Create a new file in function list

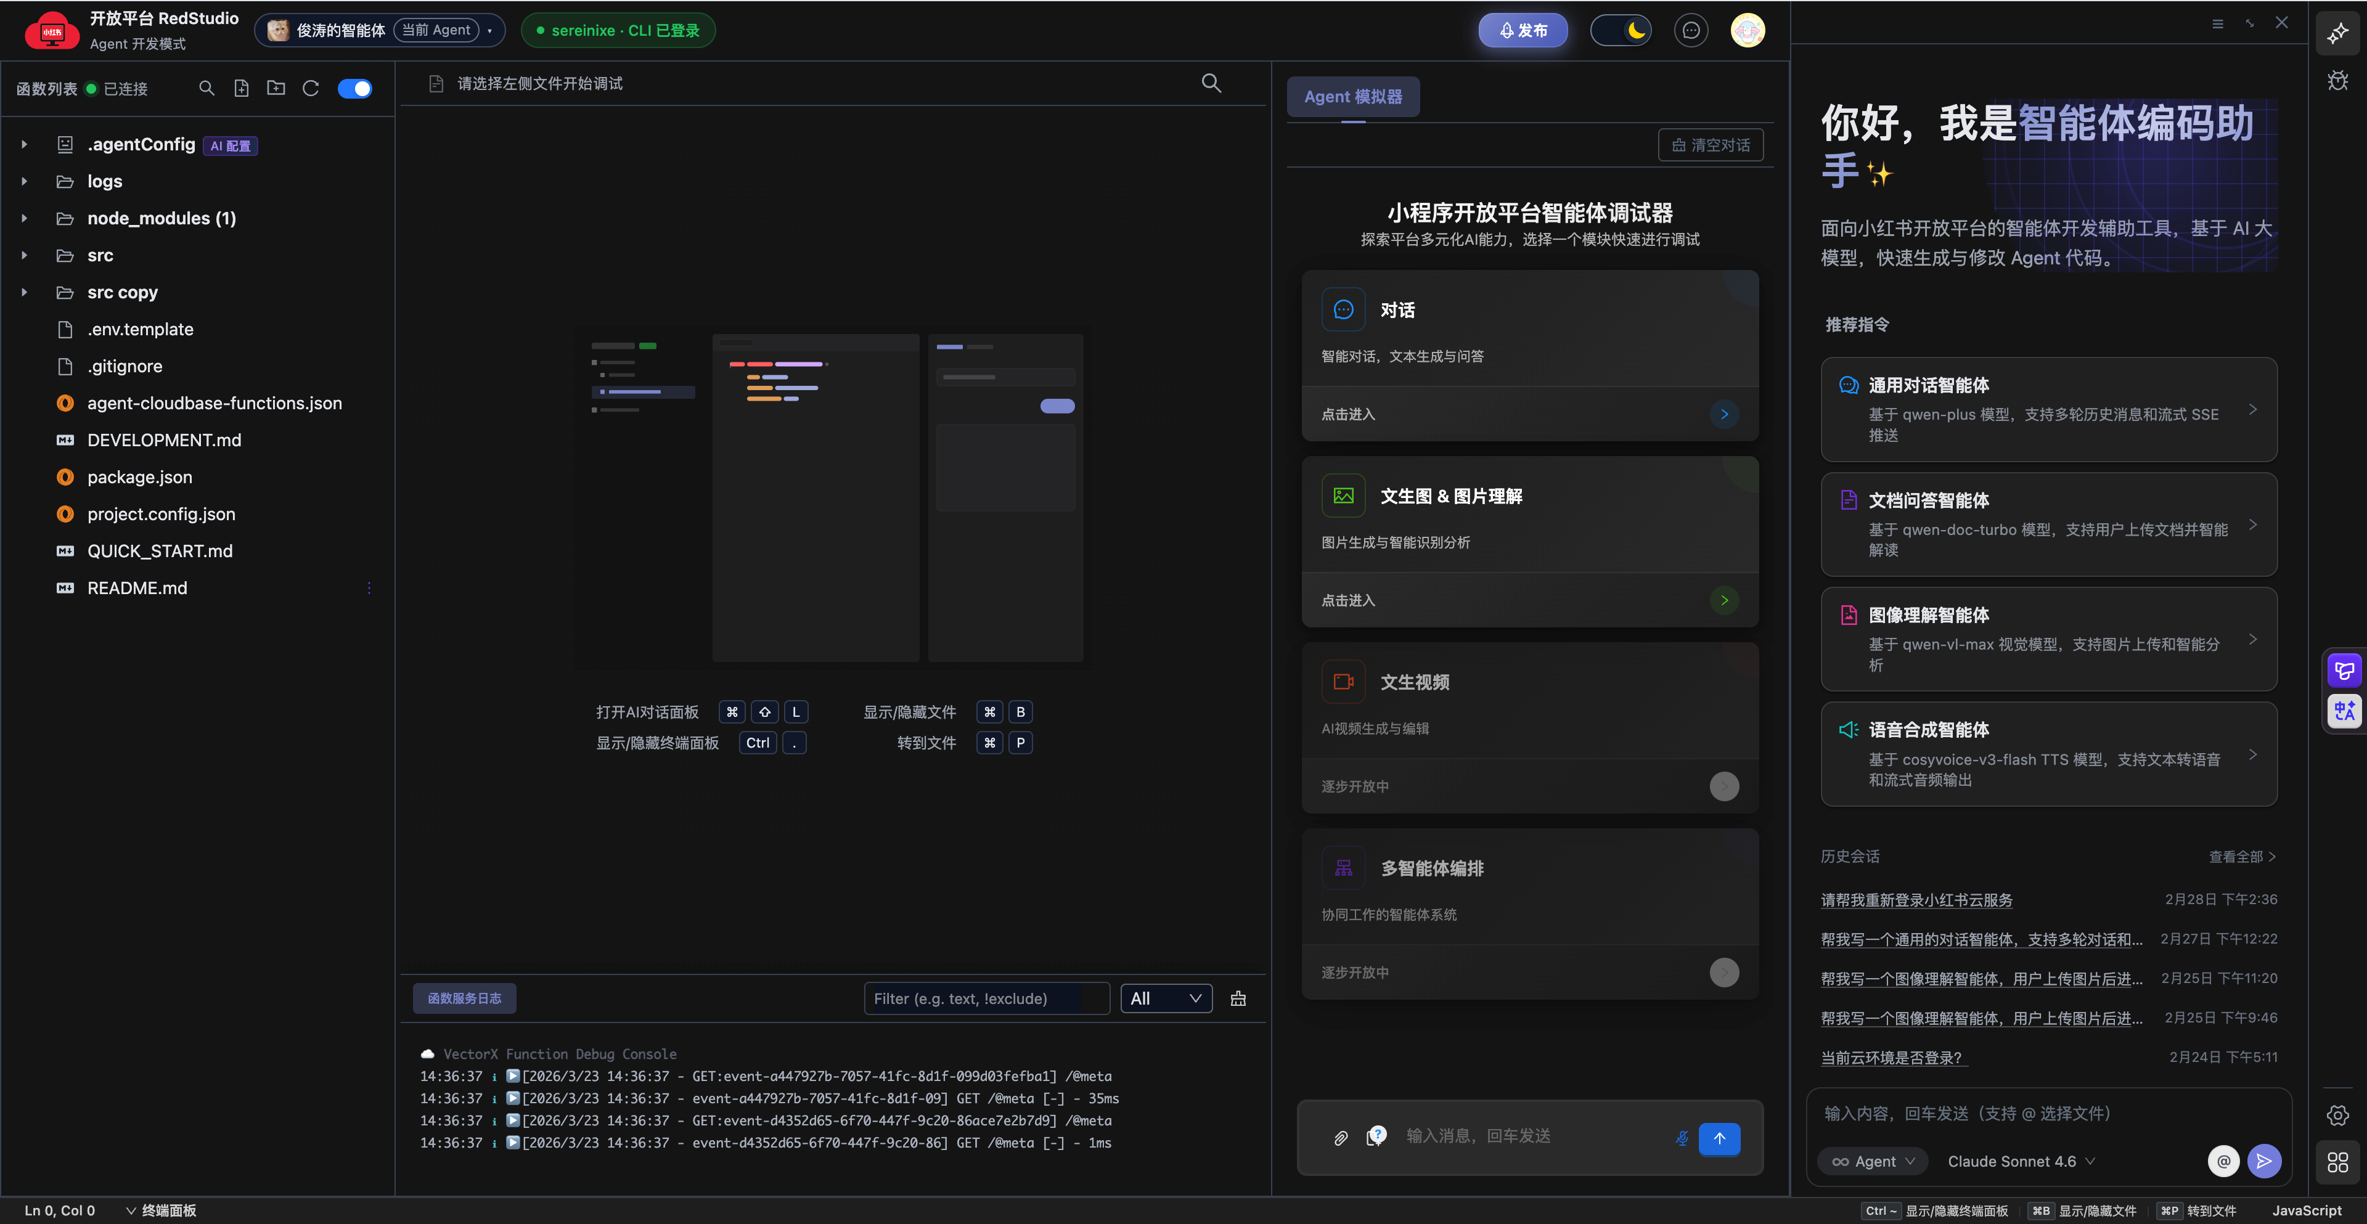click(242, 88)
